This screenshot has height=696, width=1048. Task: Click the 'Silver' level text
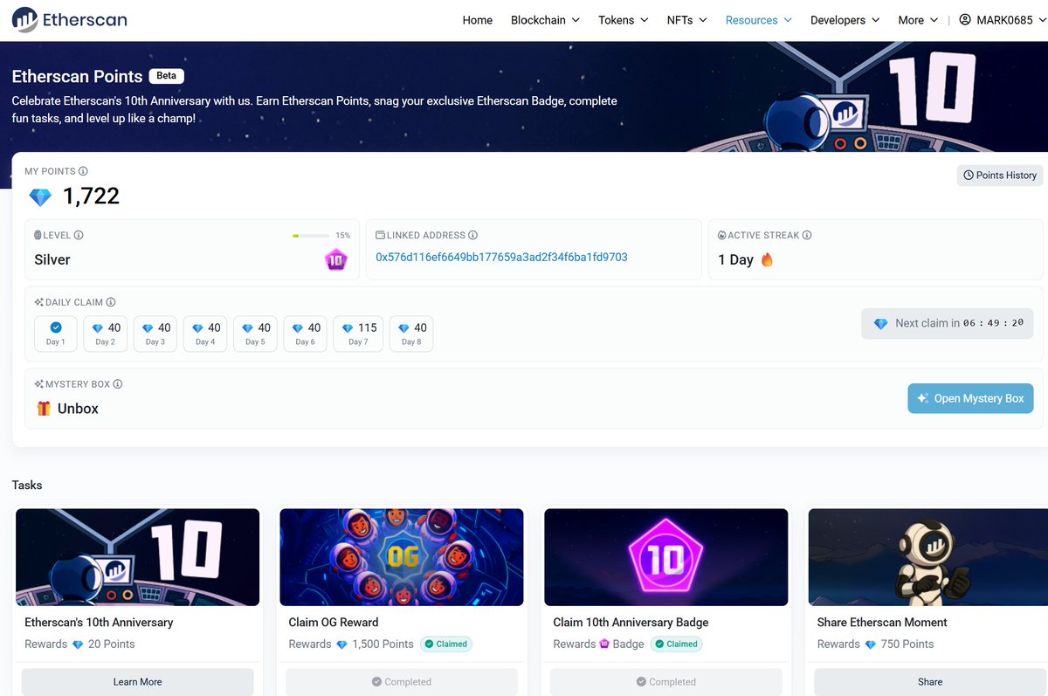click(52, 259)
